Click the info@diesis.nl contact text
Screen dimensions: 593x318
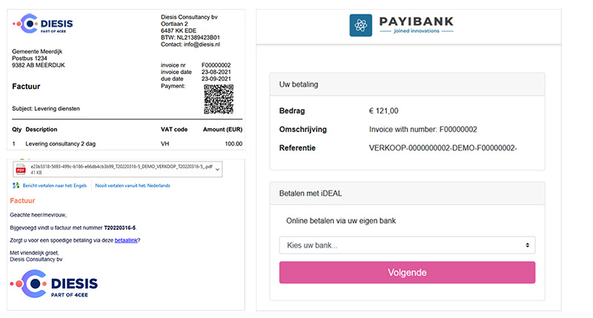click(x=202, y=44)
